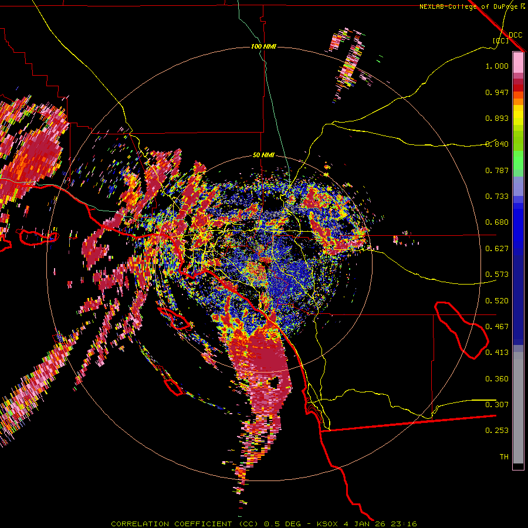The image size is (528, 528).
Task: Select the 0.253 scale value
Action: pos(497,431)
